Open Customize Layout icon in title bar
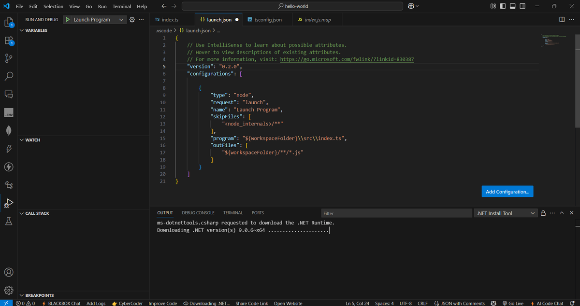The width and height of the screenshot is (580, 306). 493,6
